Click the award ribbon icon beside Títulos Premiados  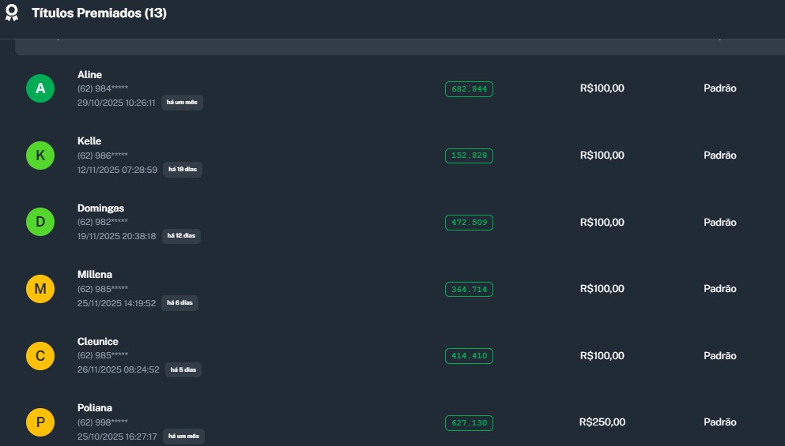pyautogui.click(x=12, y=13)
